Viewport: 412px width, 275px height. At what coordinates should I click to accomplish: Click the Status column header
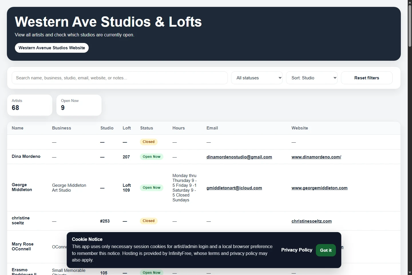point(146,128)
